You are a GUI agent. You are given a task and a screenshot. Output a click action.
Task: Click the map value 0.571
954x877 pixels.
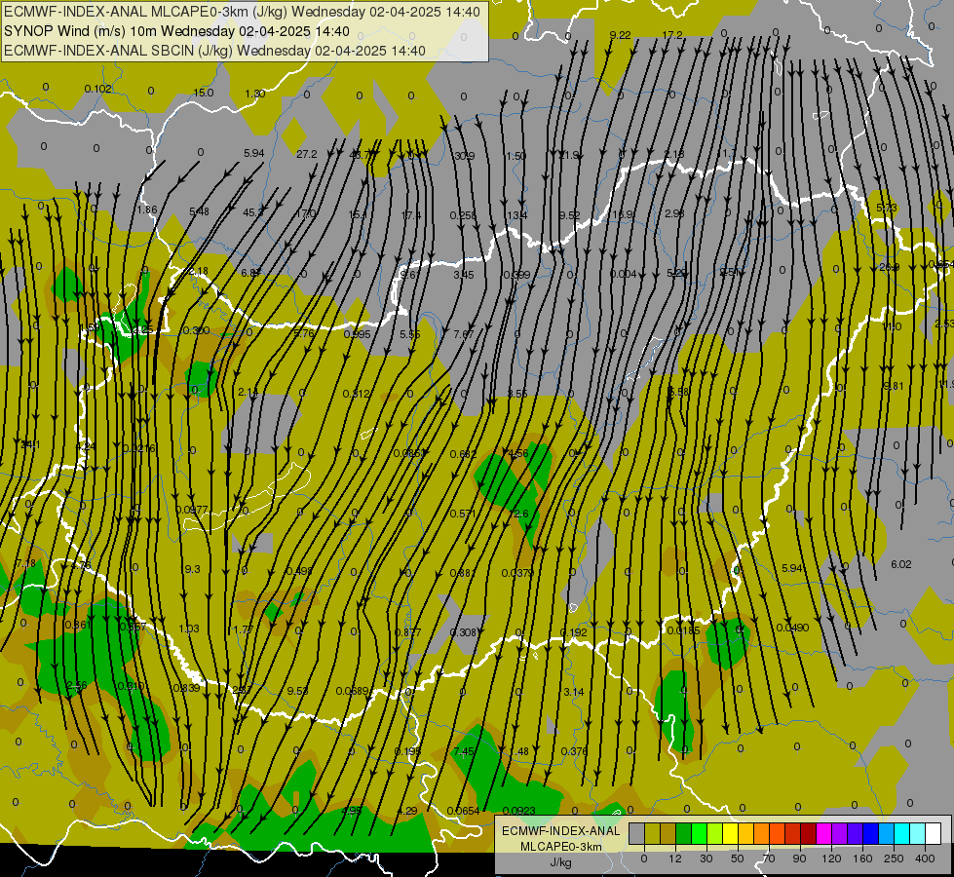(x=463, y=515)
